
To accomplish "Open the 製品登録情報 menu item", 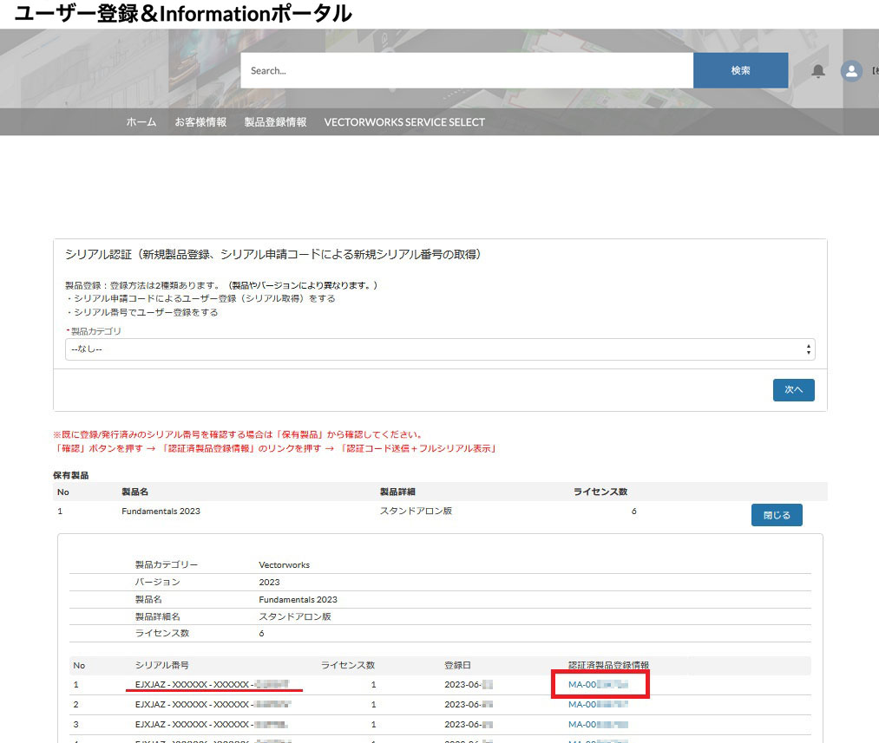I will point(275,122).
